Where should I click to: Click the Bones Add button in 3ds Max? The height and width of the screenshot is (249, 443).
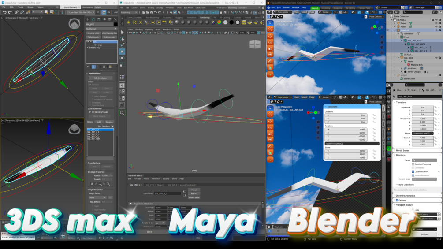(99, 122)
